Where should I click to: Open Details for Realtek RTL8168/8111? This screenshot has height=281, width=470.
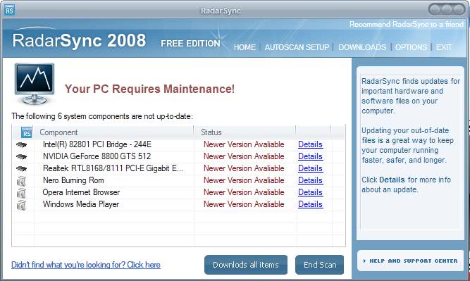310,168
